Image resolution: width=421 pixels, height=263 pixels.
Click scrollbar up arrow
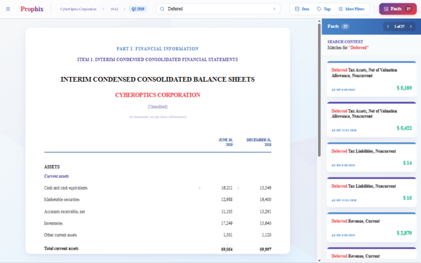[x=319, y=21]
